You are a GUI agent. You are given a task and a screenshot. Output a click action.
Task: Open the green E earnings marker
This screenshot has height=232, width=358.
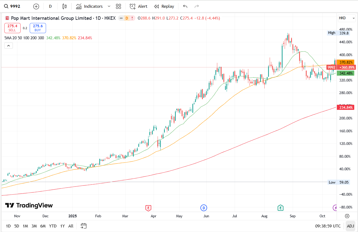click(x=280, y=208)
